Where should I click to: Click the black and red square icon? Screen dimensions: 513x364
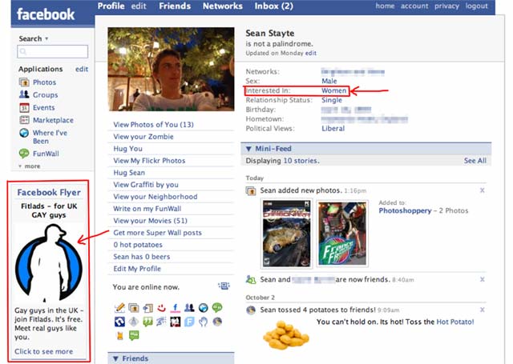(x=176, y=322)
